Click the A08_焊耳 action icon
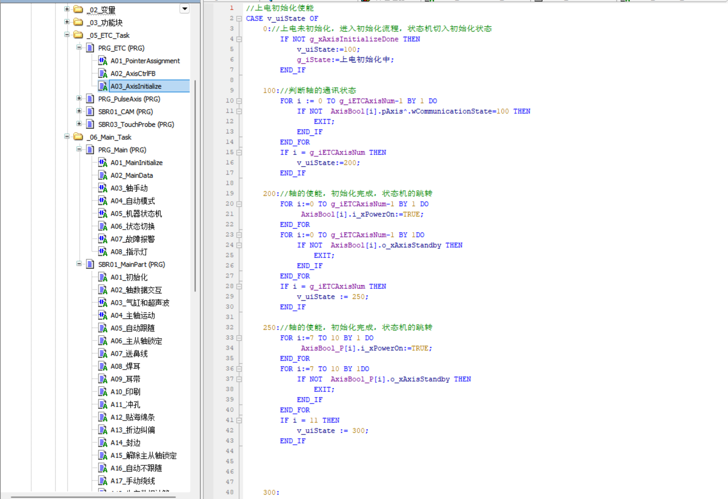 (103, 366)
